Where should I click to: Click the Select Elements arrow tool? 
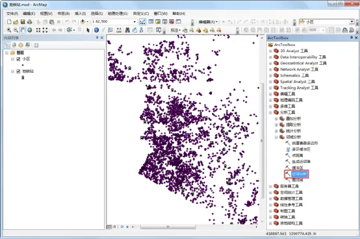[x=88, y=30]
